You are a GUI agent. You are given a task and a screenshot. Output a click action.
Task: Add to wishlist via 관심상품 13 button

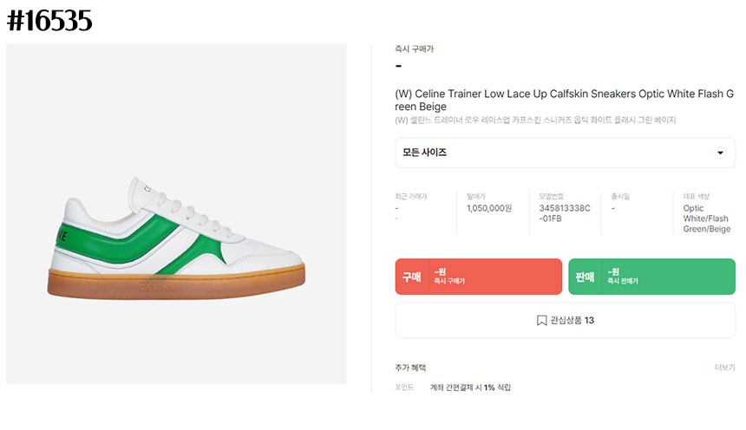click(566, 321)
